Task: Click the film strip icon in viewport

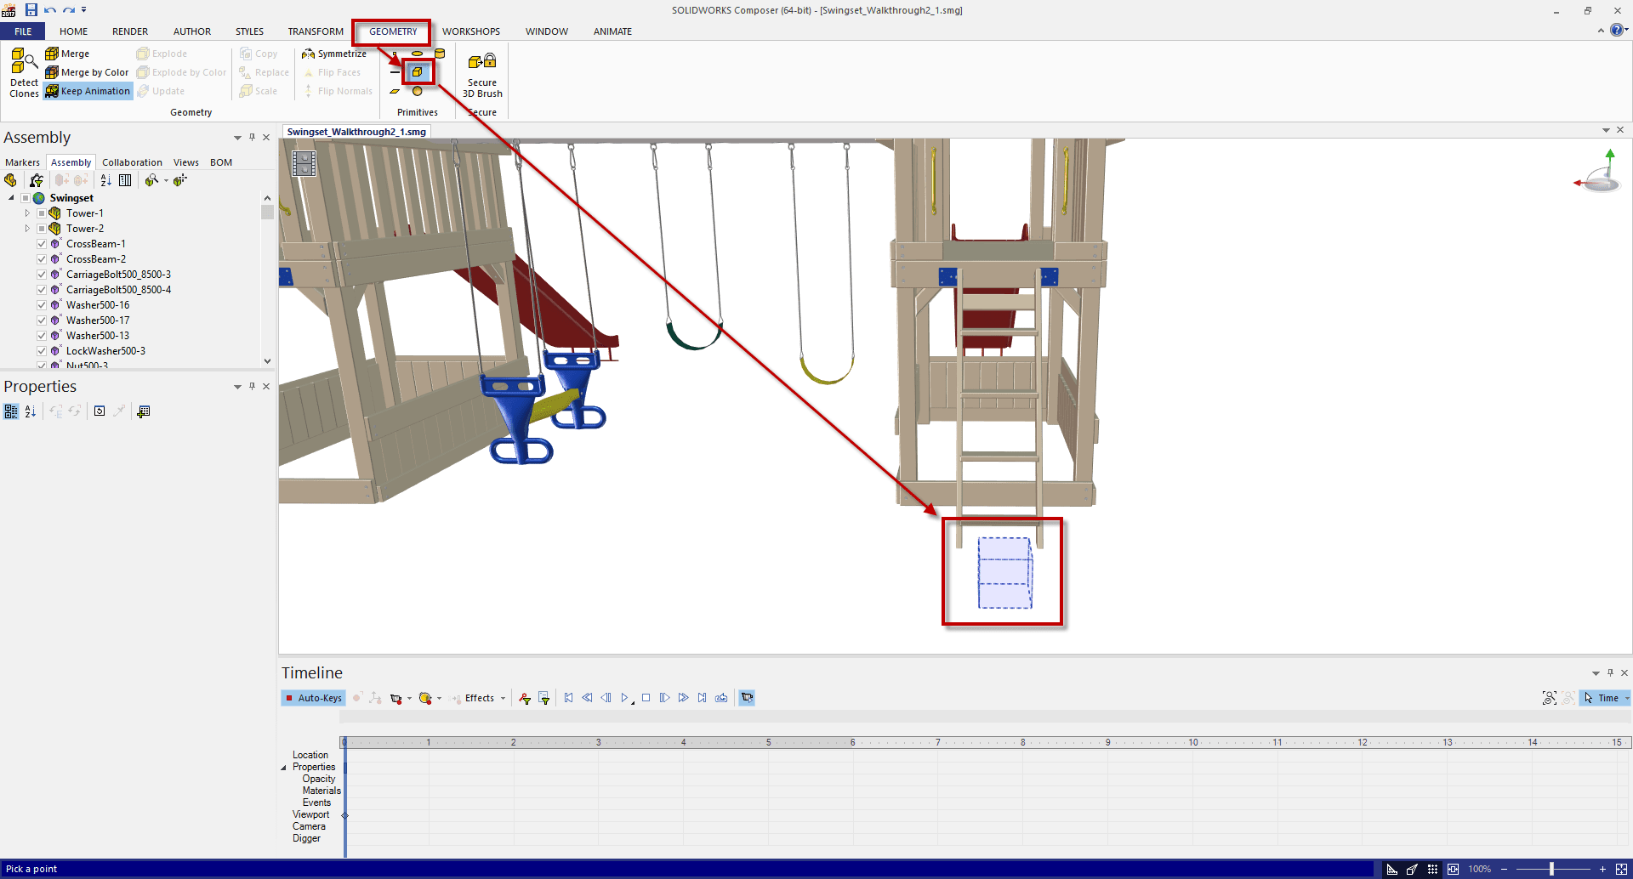Action: coord(304,163)
